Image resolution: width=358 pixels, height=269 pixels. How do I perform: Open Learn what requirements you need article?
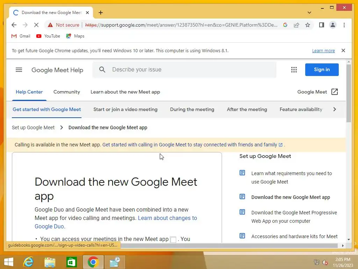pyautogui.click(x=292, y=178)
